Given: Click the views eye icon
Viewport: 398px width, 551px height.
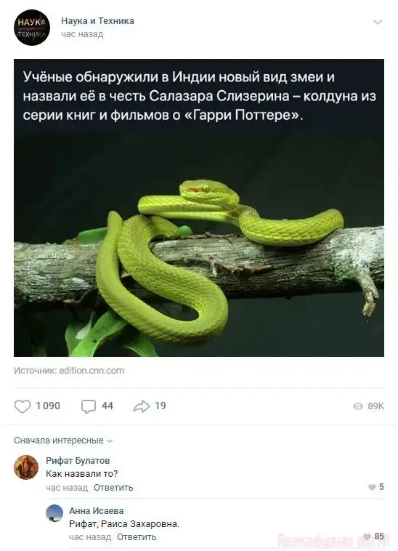Looking at the screenshot, I should [x=357, y=406].
